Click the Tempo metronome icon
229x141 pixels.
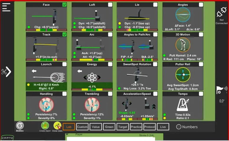coord(183,104)
